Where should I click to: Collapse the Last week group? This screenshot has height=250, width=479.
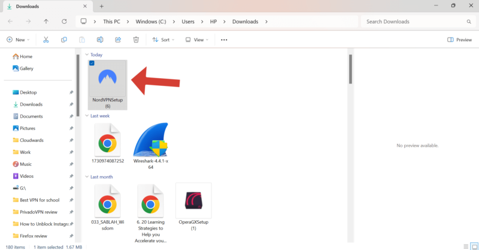tap(87, 116)
